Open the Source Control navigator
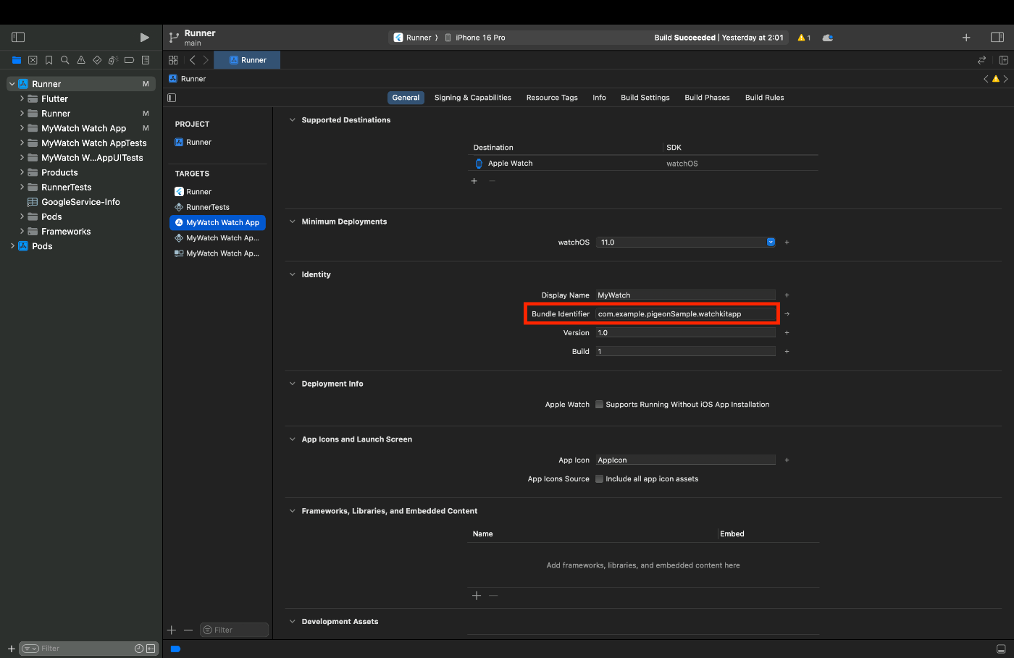 [33, 60]
